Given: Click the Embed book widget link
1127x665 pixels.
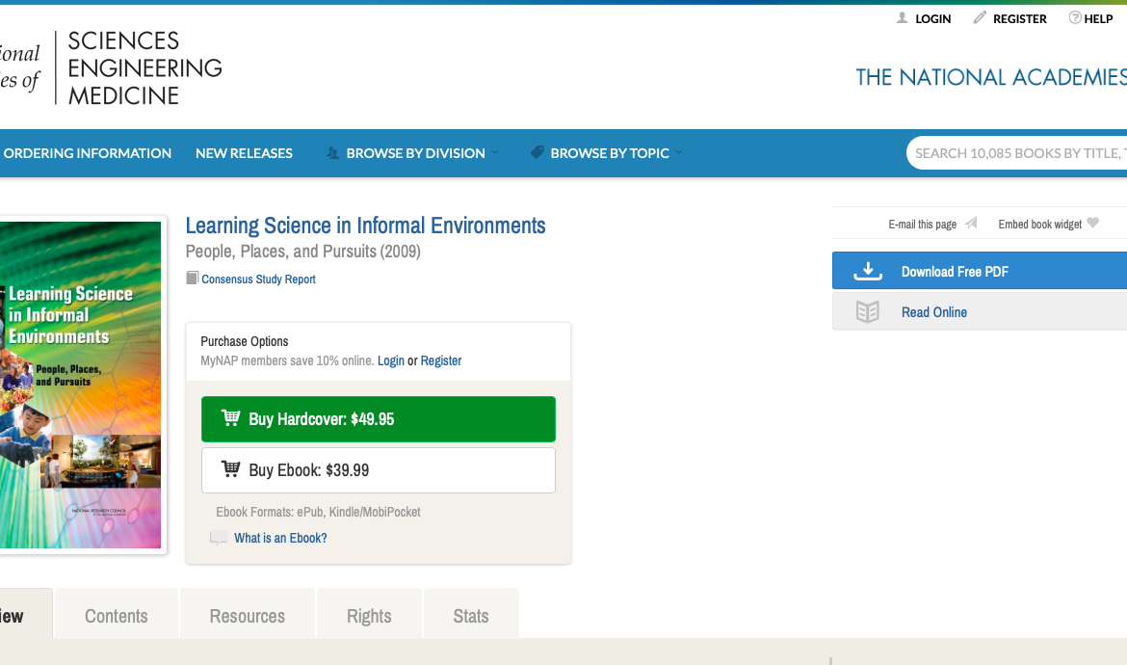Looking at the screenshot, I should [1039, 225].
